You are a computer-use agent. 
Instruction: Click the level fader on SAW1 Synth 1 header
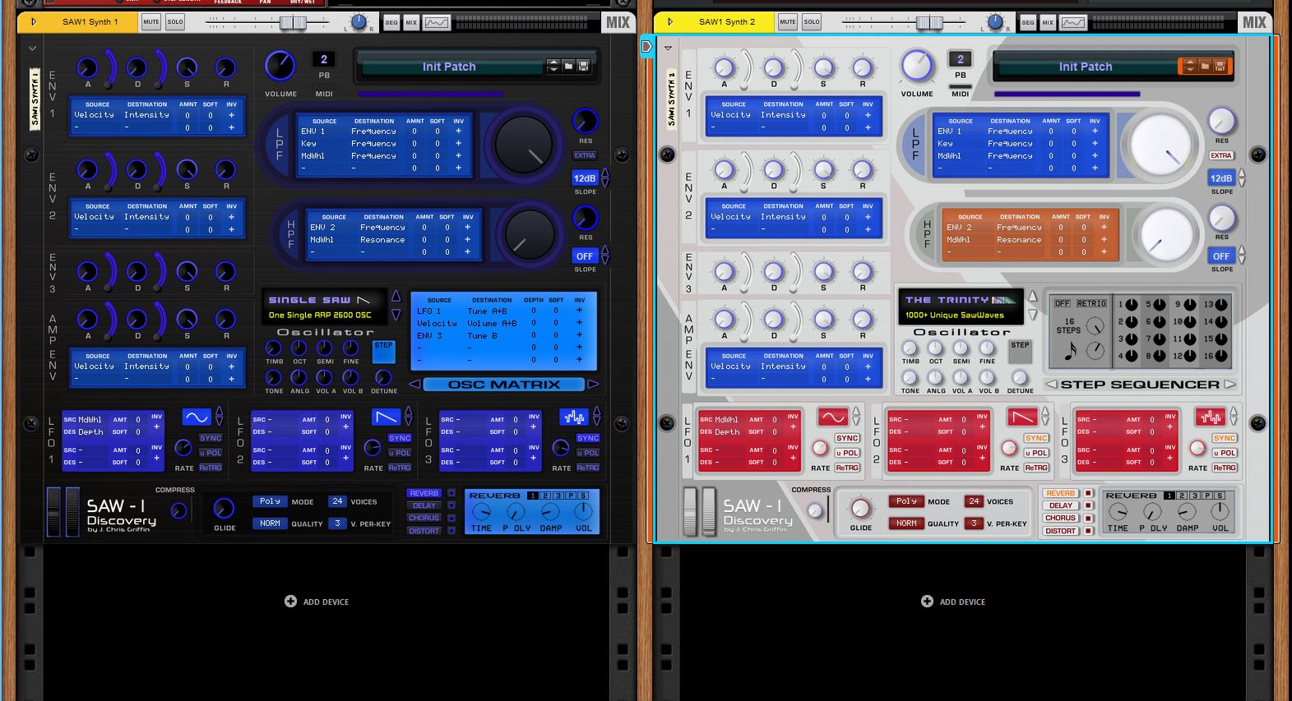(x=293, y=22)
